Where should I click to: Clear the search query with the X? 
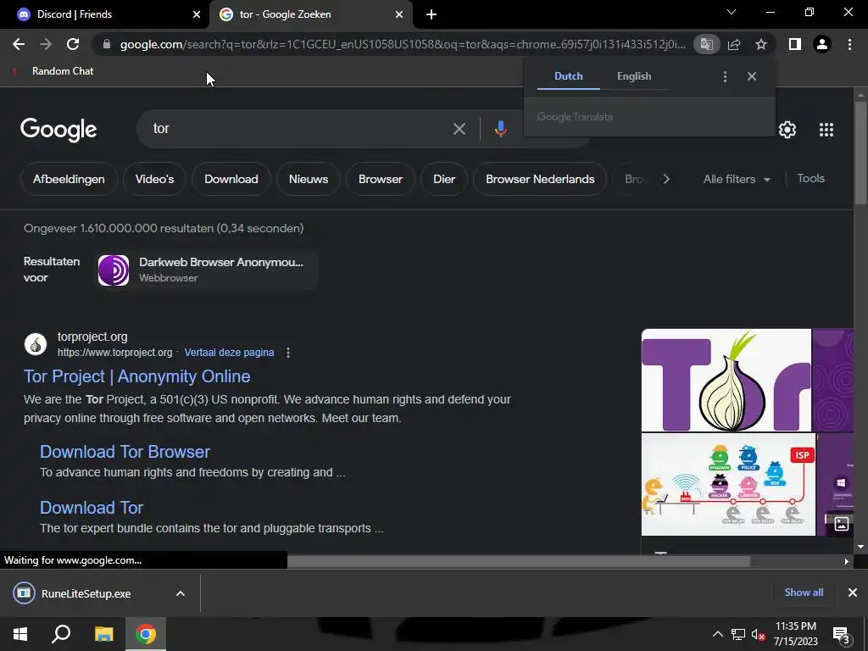click(x=459, y=129)
